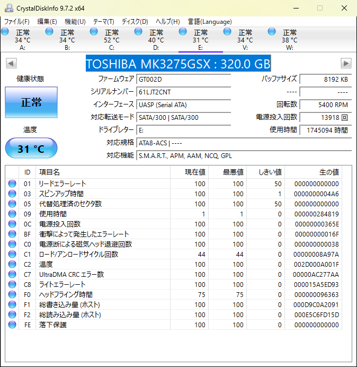
Task: Open the ファイル(F) menu
Action: 17,22
